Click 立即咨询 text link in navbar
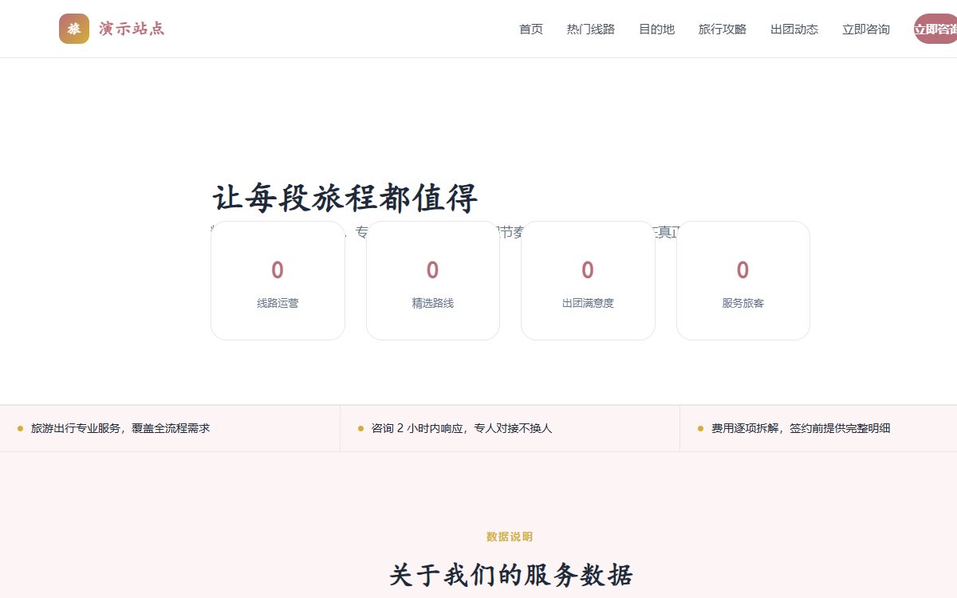The height and width of the screenshot is (598, 957). point(866,30)
